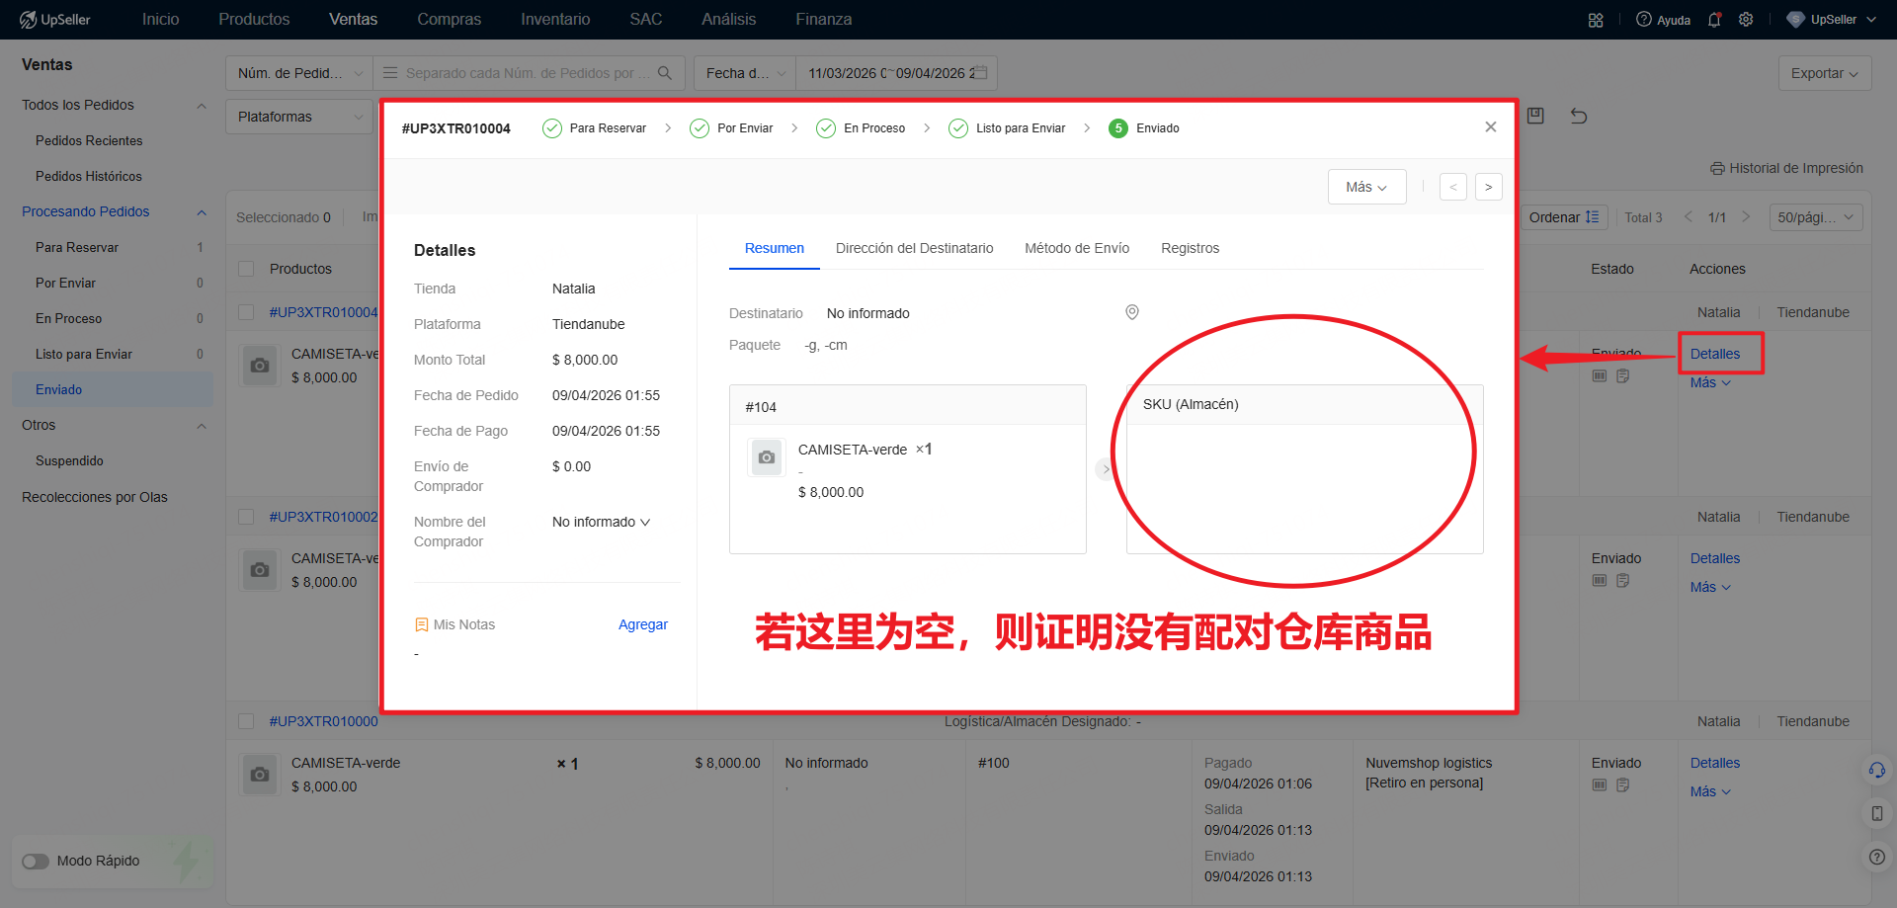This screenshot has height=908, width=1897.
Task: Open the apps grid icon
Action: pyautogui.click(x=1596, y=20)
